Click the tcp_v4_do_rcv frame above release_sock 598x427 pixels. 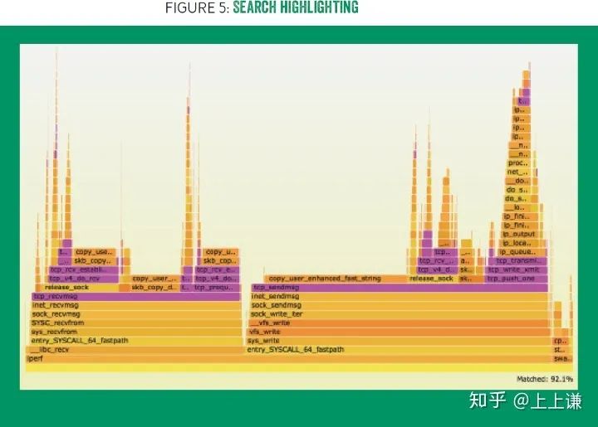[x=83, y=279]
